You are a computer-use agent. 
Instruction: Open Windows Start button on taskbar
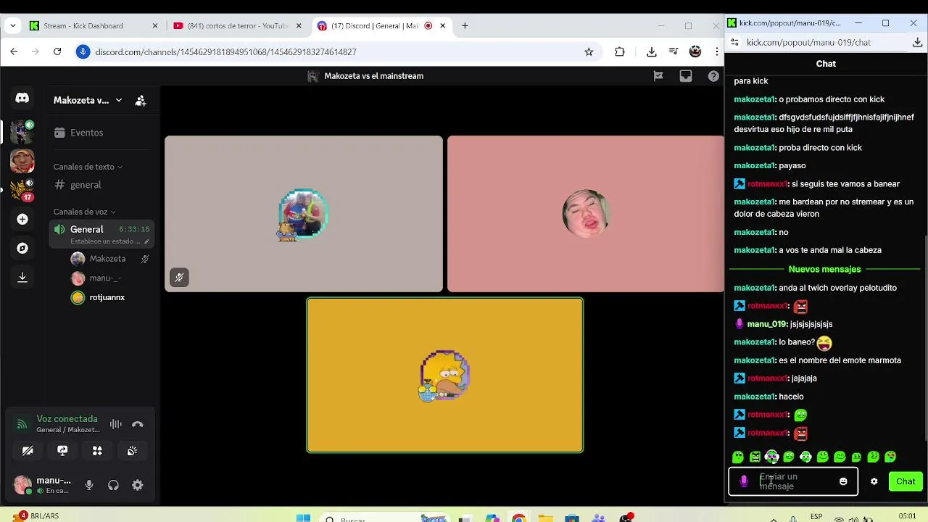(x=304, y=518)
